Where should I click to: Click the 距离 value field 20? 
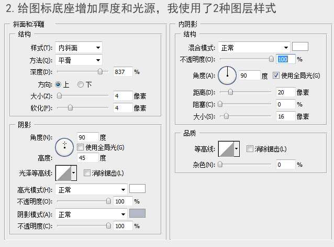pyautogui.click(x=286, y=92)
